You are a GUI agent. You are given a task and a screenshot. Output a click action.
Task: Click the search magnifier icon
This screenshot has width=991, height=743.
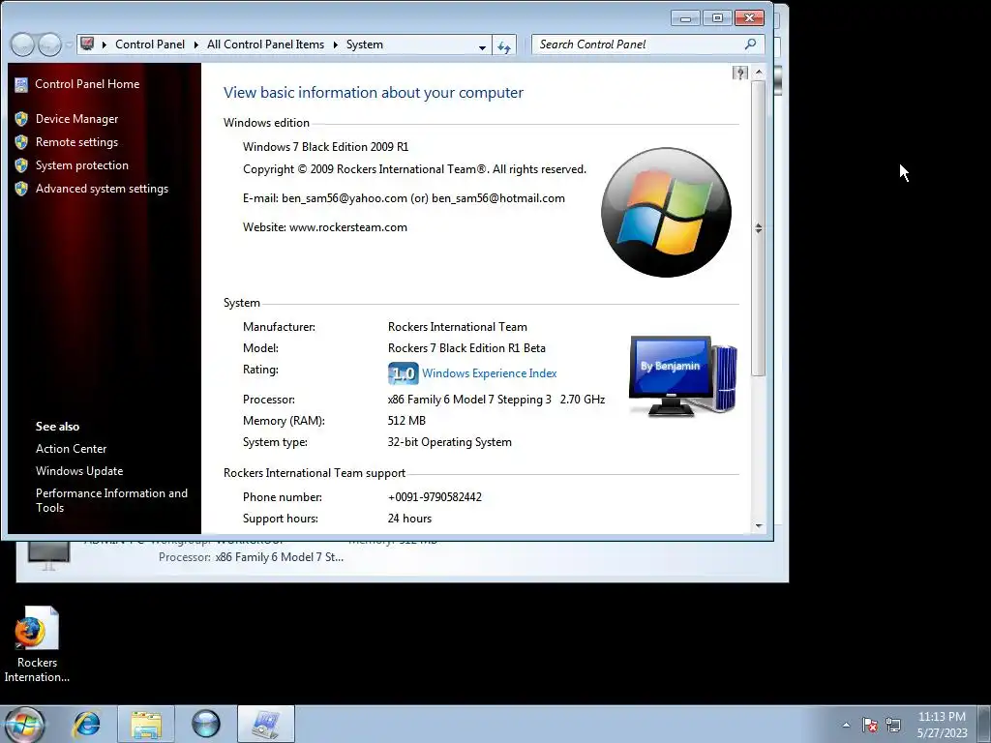pos(750,45)
